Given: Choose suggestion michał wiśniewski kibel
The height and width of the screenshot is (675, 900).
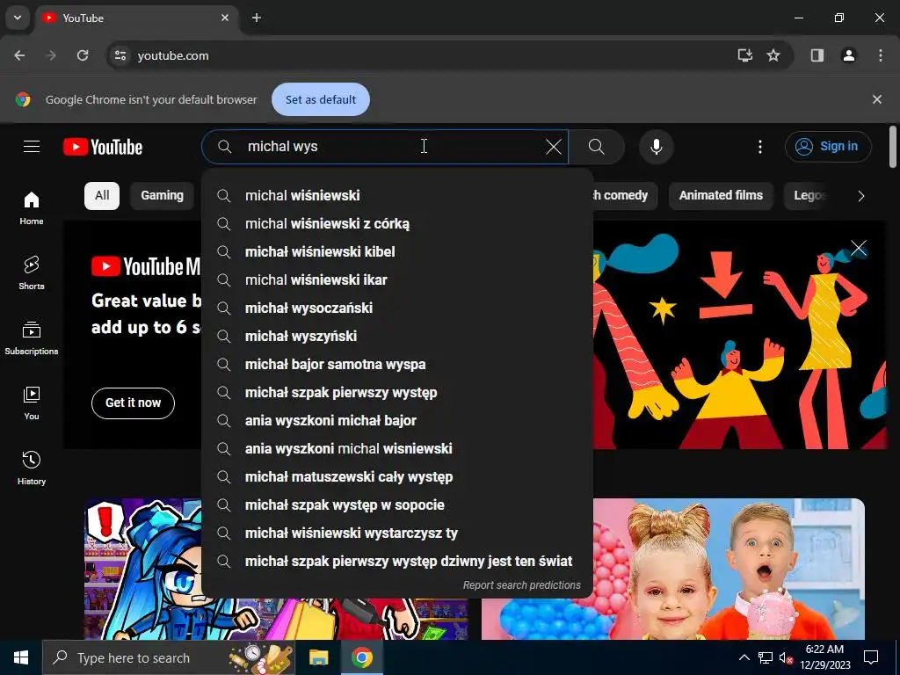Looking at the screenshot, I should click(x=397, y=252).
